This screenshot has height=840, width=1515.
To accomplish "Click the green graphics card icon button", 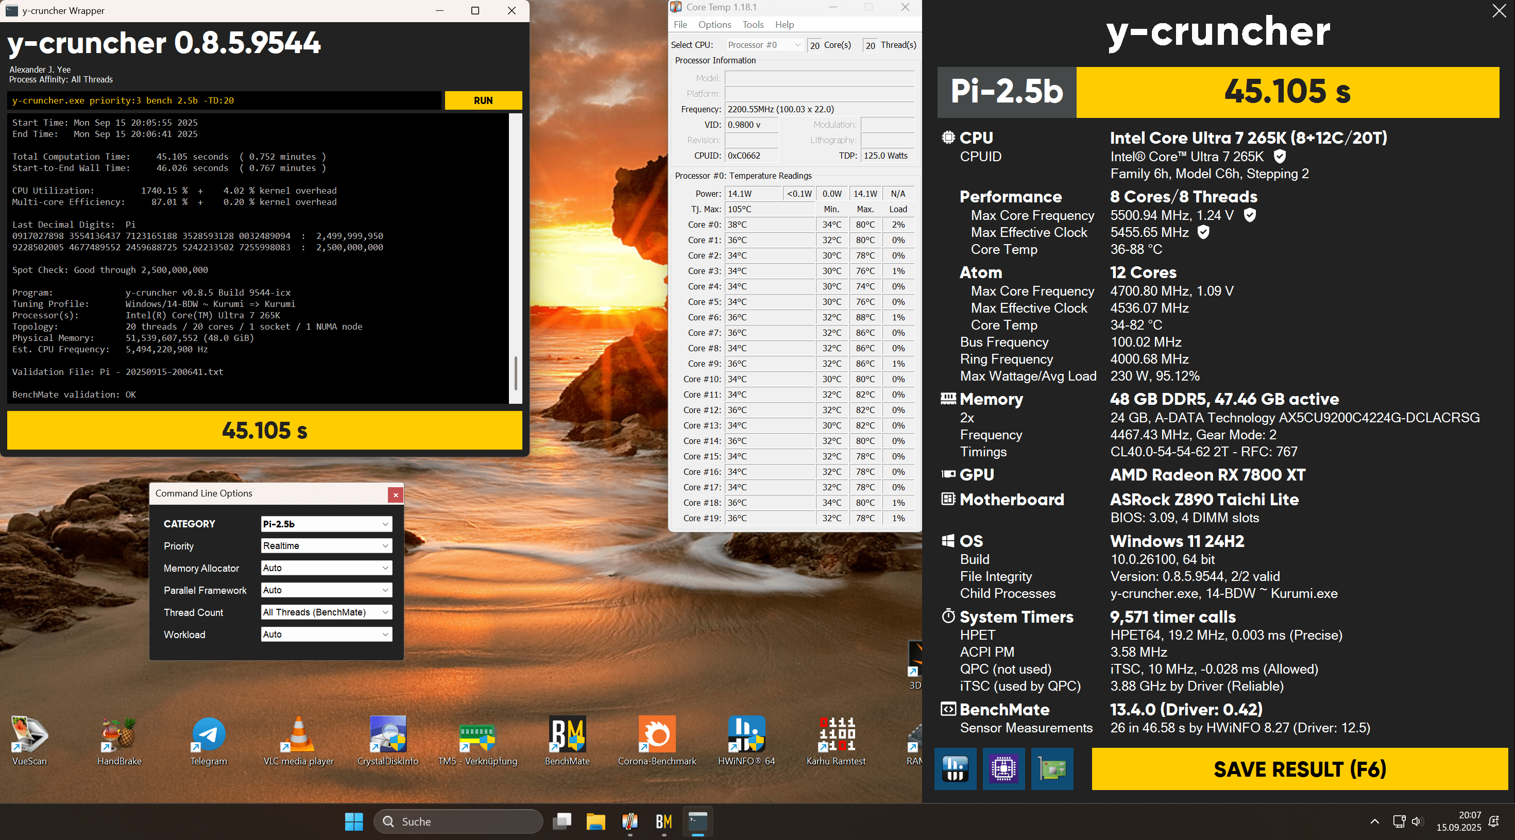I will 1051,768.
